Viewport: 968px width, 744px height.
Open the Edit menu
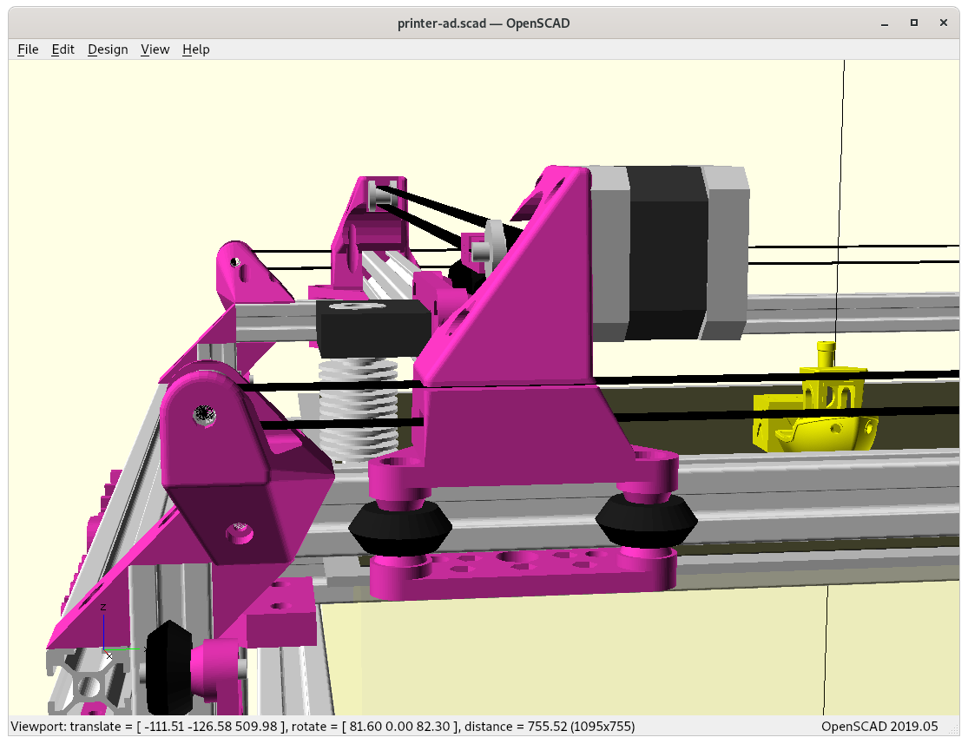click(63, 49)
